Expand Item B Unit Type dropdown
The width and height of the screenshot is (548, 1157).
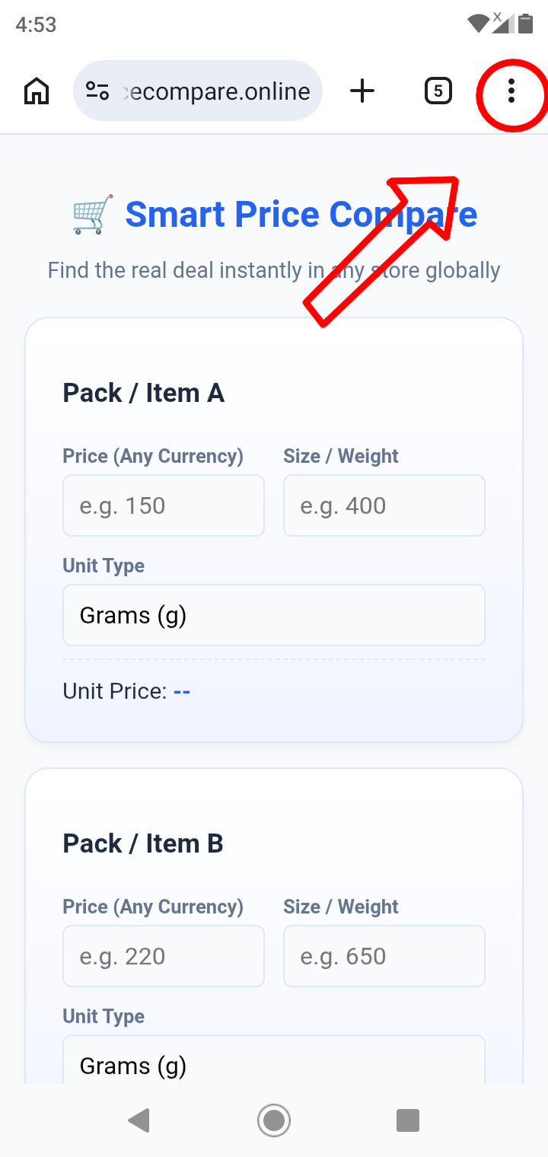pyautogui.click(x=274, y=1060)
